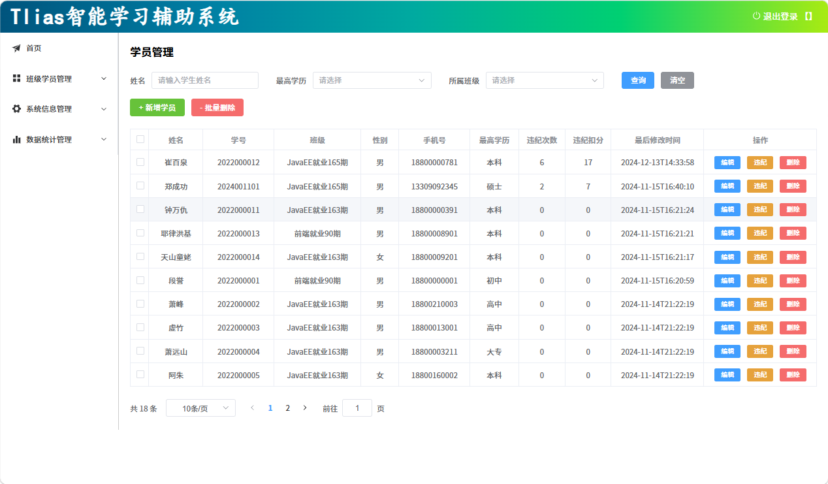This screenshot has width=828, height=484.
Task: Check the row checkbox for 耶律洪基
Action: tap(140, 233)
